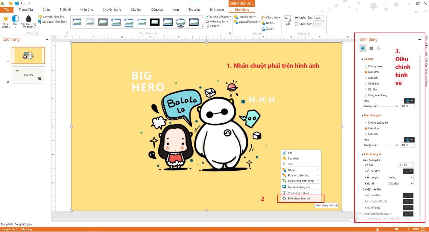This screenshot has width=429, height=232.
Task: Apply the first picture style preset
Action: (77, 22)
